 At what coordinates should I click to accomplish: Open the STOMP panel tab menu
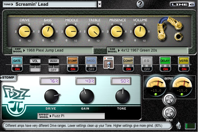tap(8, 77)
